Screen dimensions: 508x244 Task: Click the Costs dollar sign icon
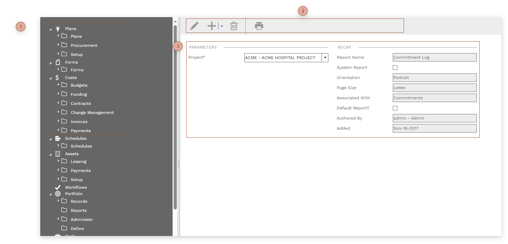point(57,77)
